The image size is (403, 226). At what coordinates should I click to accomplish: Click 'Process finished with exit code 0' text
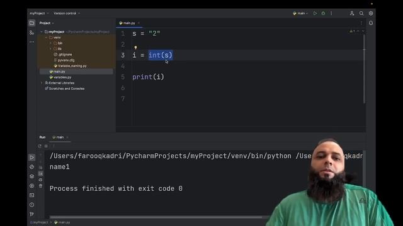click(116, 188)
